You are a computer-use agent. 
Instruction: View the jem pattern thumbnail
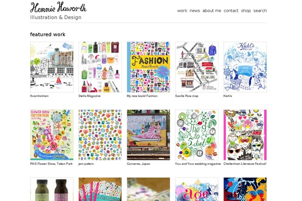pyautogui.click(x=100, y=135)
